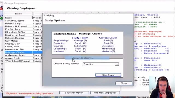This screenshot has height=98, width=175.
Task: Click the Wage : 4635 text in details panel
Action: tap(150, 17)
